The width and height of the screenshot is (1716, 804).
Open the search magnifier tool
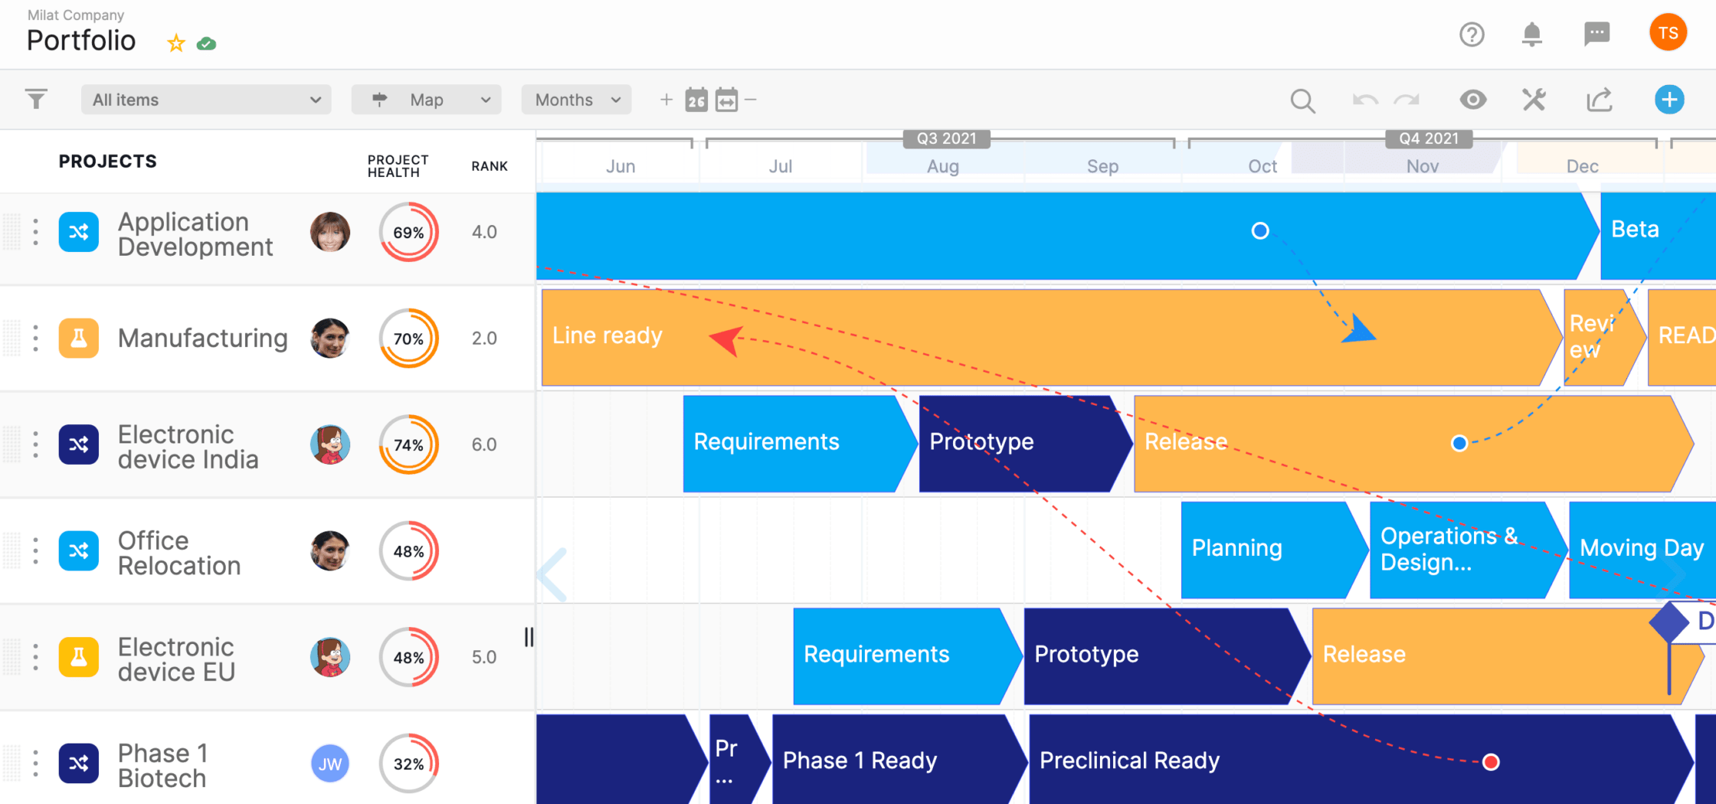pos(1302,100)
